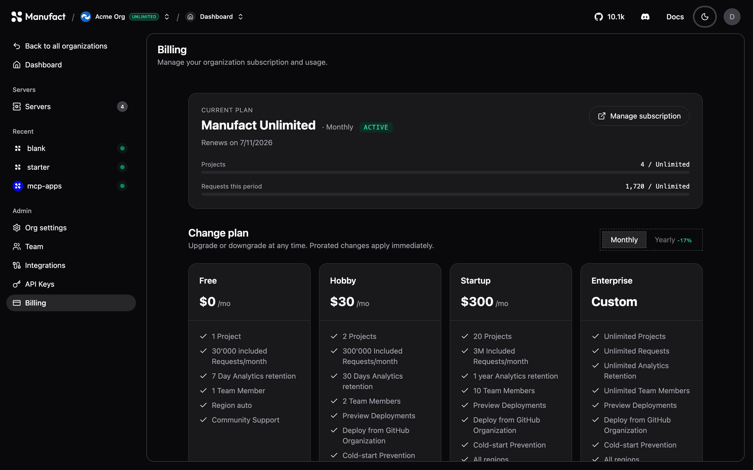Image resolution: width=753 pixels, height=470 pixels.
Task: Click '4 / Unlimited' projects value
Action: [665, 164]
